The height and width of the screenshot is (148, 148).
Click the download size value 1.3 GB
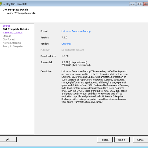click(65, 56)
